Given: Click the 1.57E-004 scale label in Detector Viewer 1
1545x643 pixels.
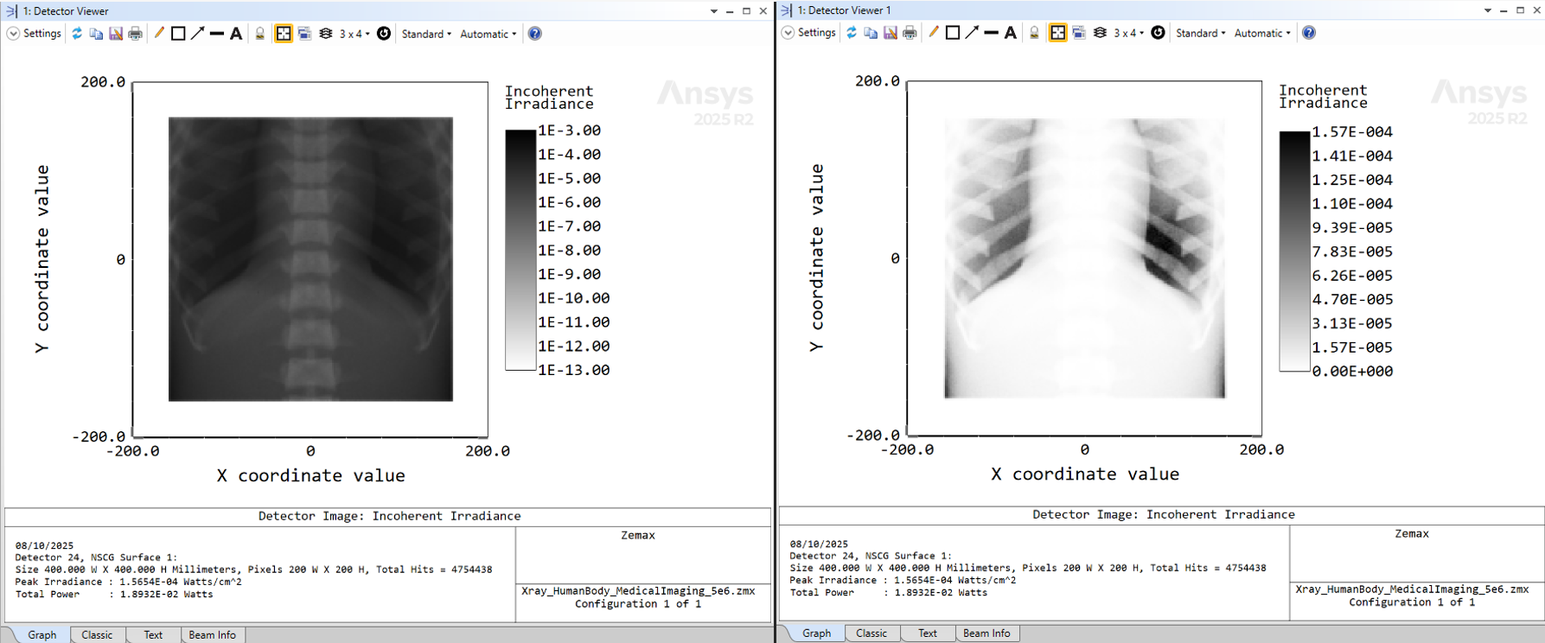Looking at the screenshot, I should pyautogui.click(x=1352, y=132).
